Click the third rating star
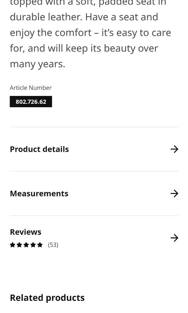 26,245
